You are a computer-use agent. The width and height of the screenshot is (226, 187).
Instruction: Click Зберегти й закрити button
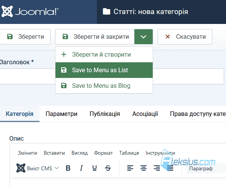click(x=95, y=36)
